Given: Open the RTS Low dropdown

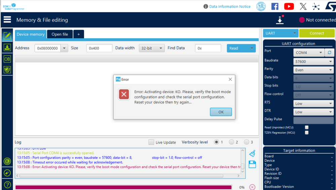Looking at the screenshot, I should point(313,103).
